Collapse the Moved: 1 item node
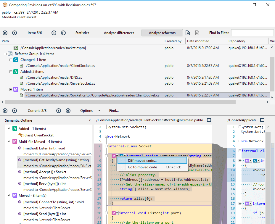The height and width of the screenshot is (224, 275). (11, 89)
